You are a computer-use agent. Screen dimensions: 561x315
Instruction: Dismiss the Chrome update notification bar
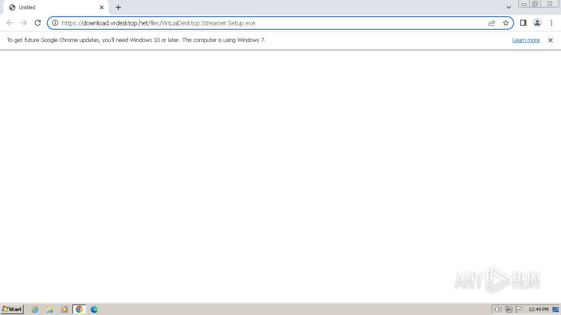click(x=550, y=40)
